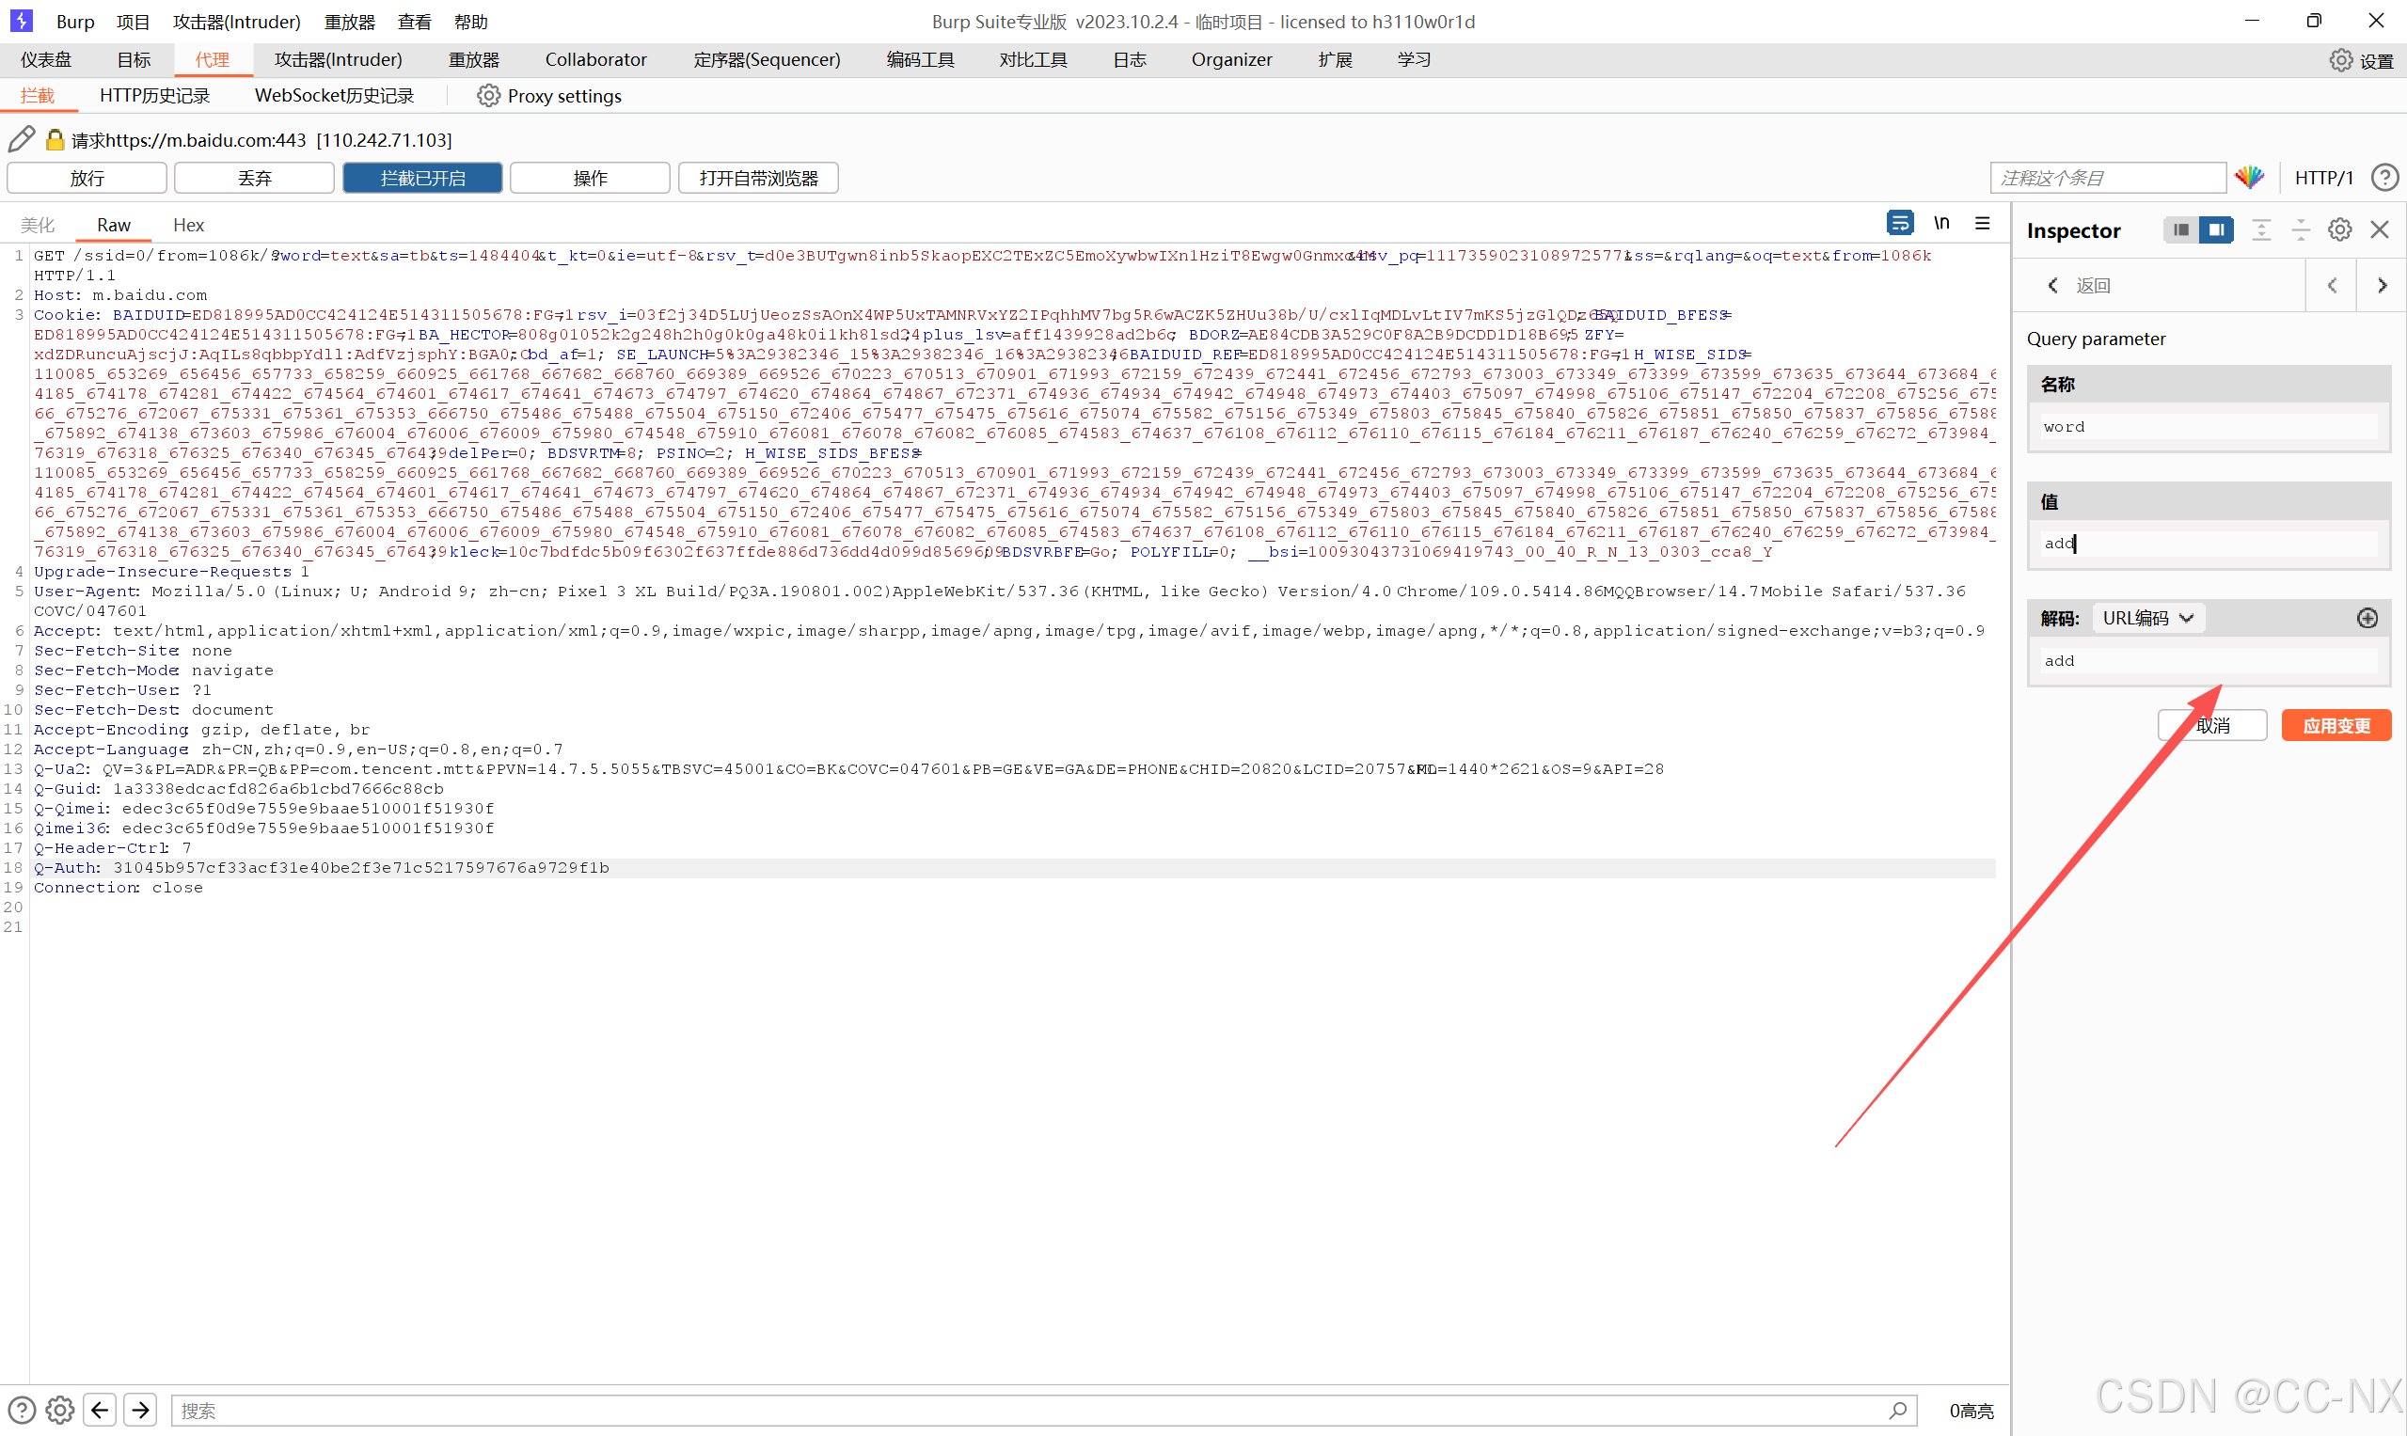Open the editor hamburger options menu

point(1982,224)
